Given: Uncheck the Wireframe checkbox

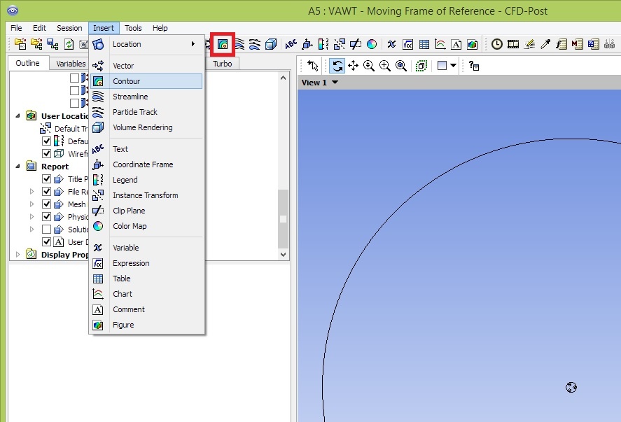Looking at the screenshot, I should click(x=46, y=153).
